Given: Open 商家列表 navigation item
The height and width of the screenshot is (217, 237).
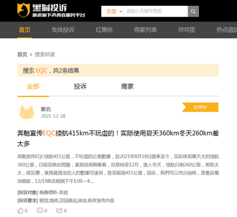Looking at the screenshot, I should (x=145, y=30).
